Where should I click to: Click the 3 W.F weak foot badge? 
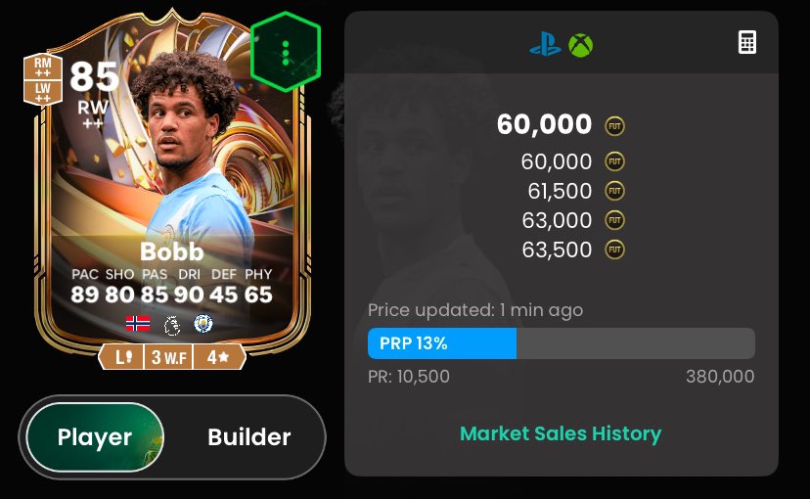[168, 357]
